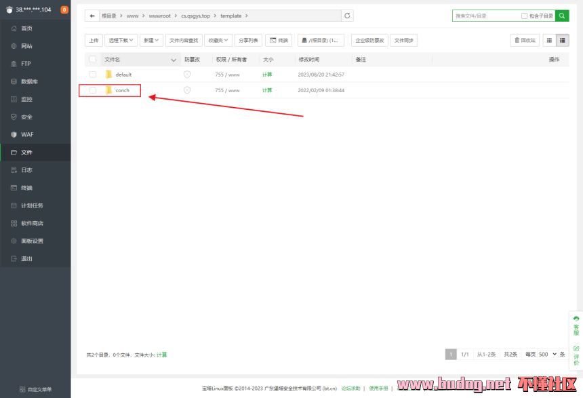Click 文件同步 button
Viewport: 583px width, 398px height.
click(404, 40)
